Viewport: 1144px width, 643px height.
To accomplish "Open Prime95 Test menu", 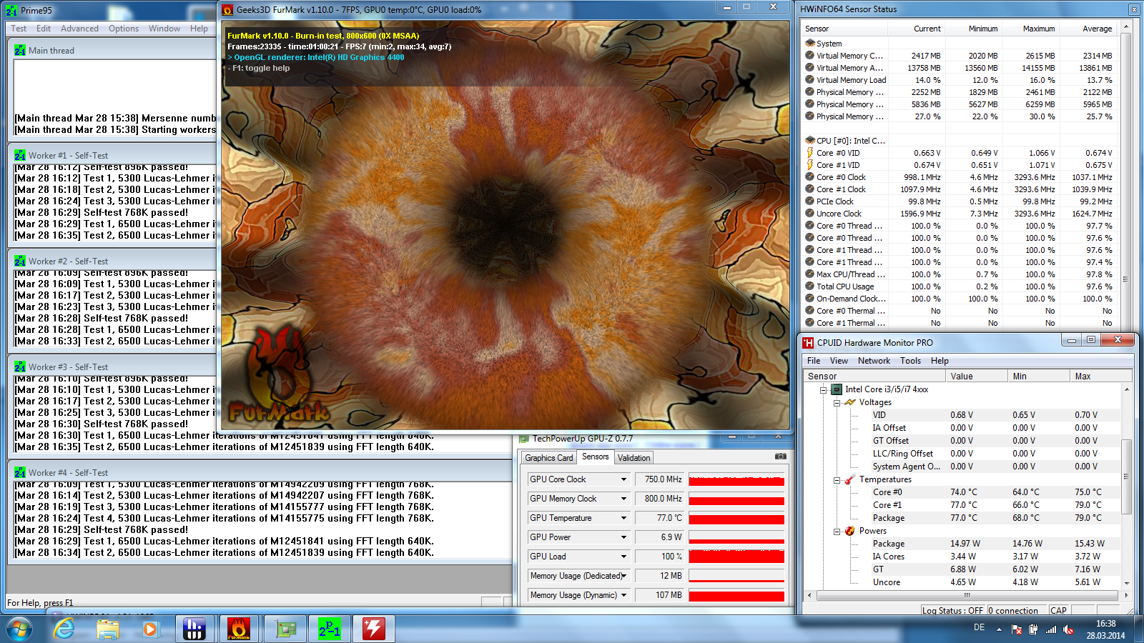I will 19,29.
